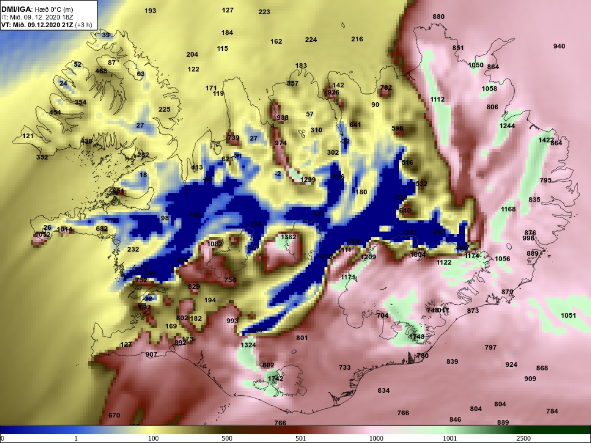Click the map value '310'

coord(316,130)
